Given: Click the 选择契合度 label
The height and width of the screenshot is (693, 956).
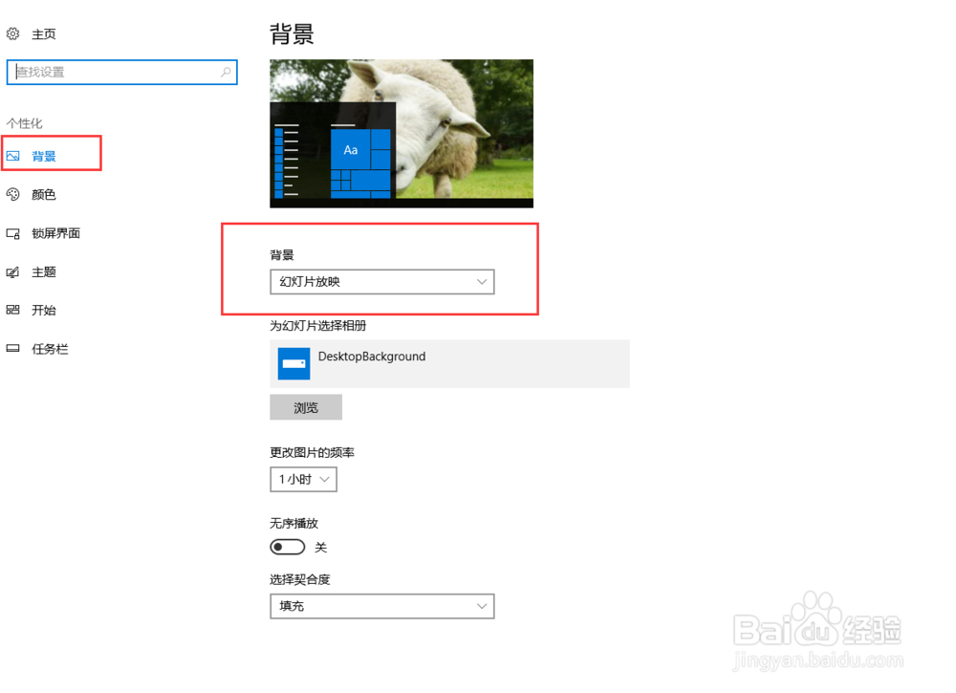Looking at the screenshot, I should [300, 579].
